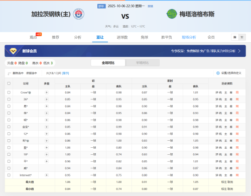The height and width of the screenshot is (196, 251).
Task: Click the blue link after the match date
Action: pos(150,6)
